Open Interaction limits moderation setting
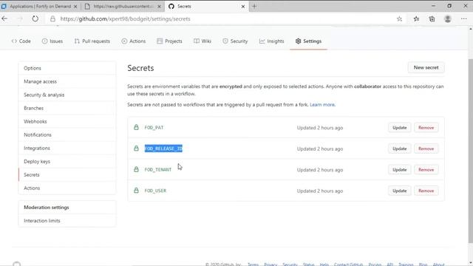The width and height of the screenshot is (473, 266). pyautogui.click(x=67, y=220)
